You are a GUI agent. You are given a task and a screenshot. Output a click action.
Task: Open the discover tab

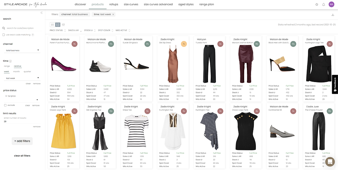80,4
